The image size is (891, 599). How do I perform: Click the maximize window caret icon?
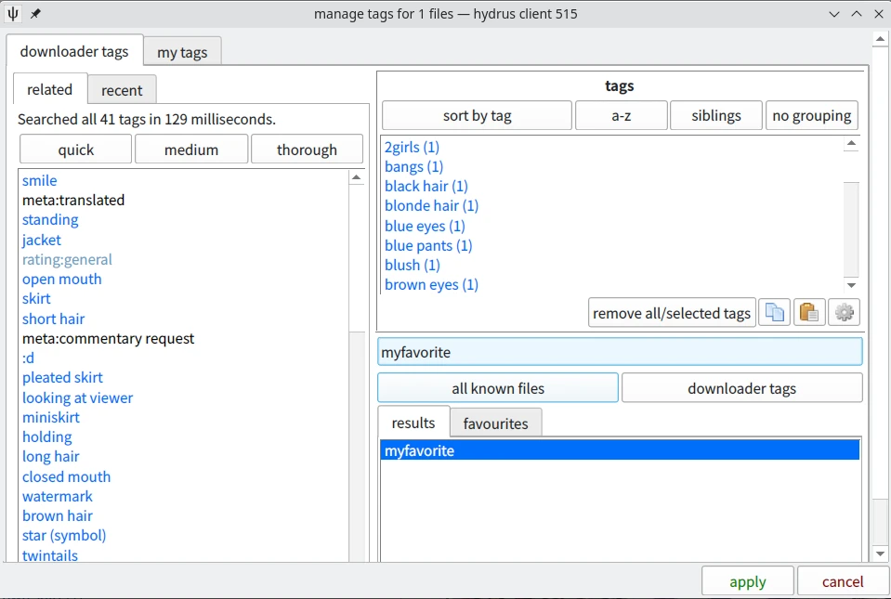[x=856, y=14]
